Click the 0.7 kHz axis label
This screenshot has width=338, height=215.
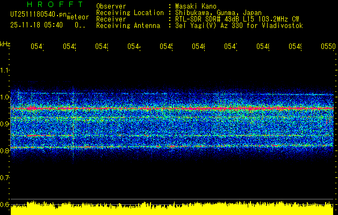pos(5,178)
